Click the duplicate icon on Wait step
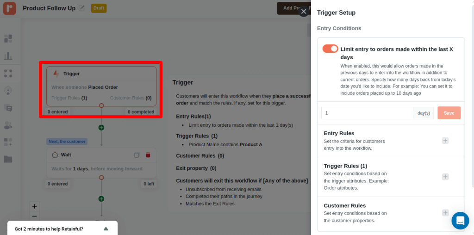474x235 pixels. click(x=137, y=155)
